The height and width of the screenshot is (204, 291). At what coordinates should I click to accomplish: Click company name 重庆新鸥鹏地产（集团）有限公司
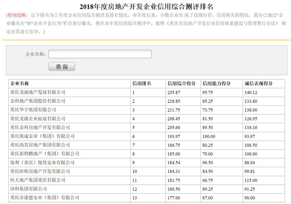[x=45, y=154]
